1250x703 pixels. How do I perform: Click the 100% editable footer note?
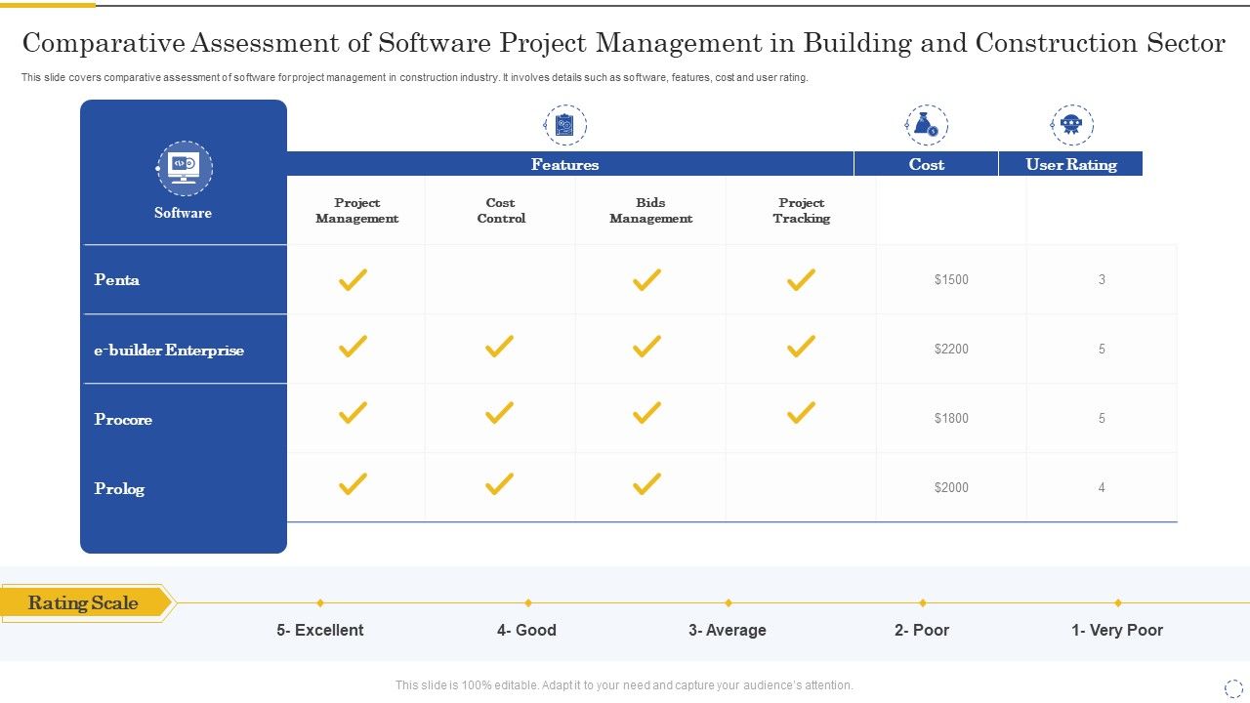pyautogui.click(x=624, y=685)
